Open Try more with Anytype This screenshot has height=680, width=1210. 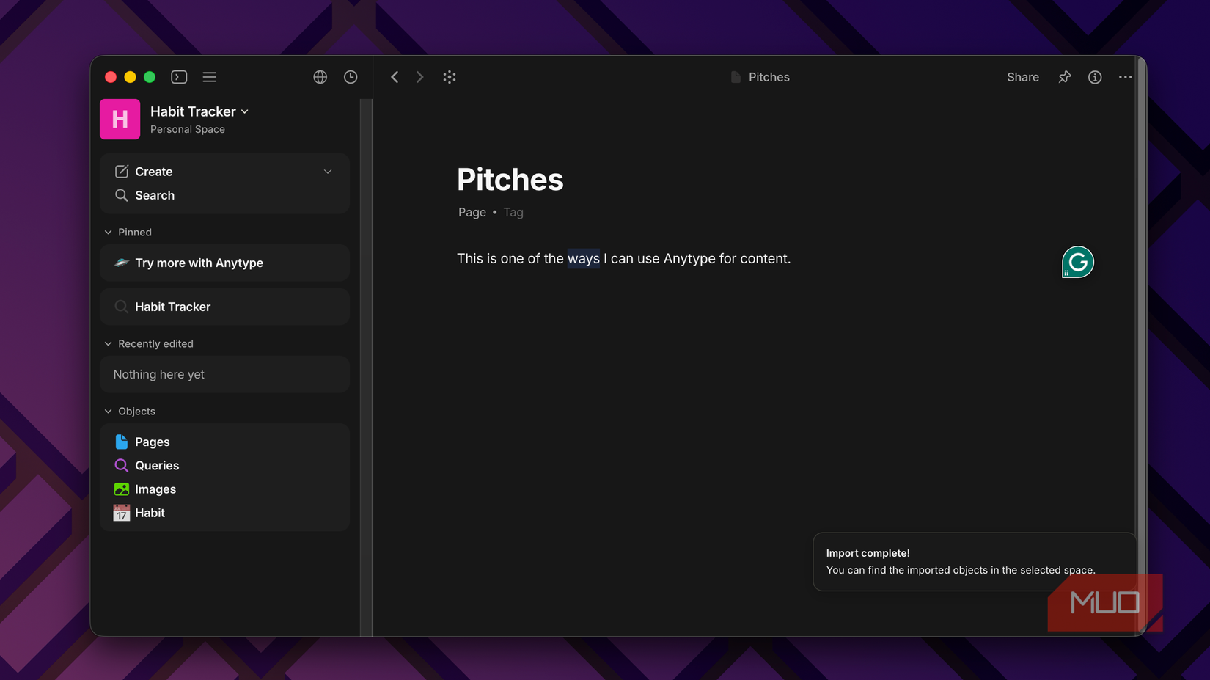(x=199, y=263)
